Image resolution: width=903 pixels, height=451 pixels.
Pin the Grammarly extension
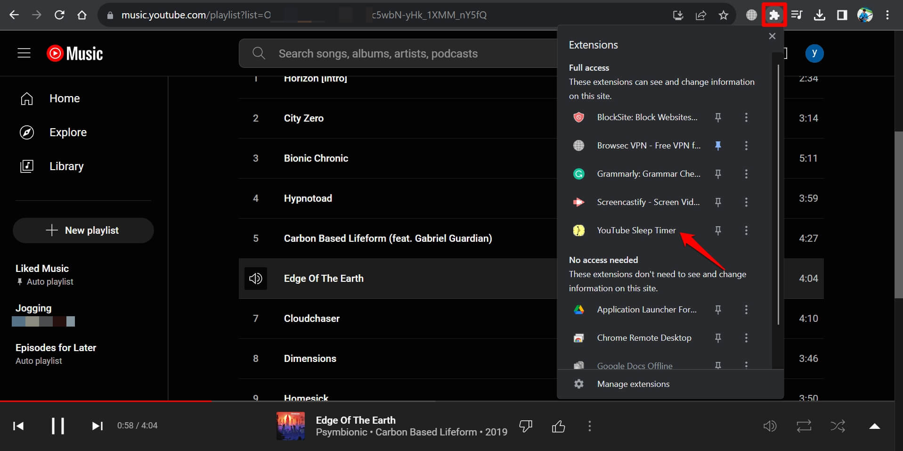(718, 174)
